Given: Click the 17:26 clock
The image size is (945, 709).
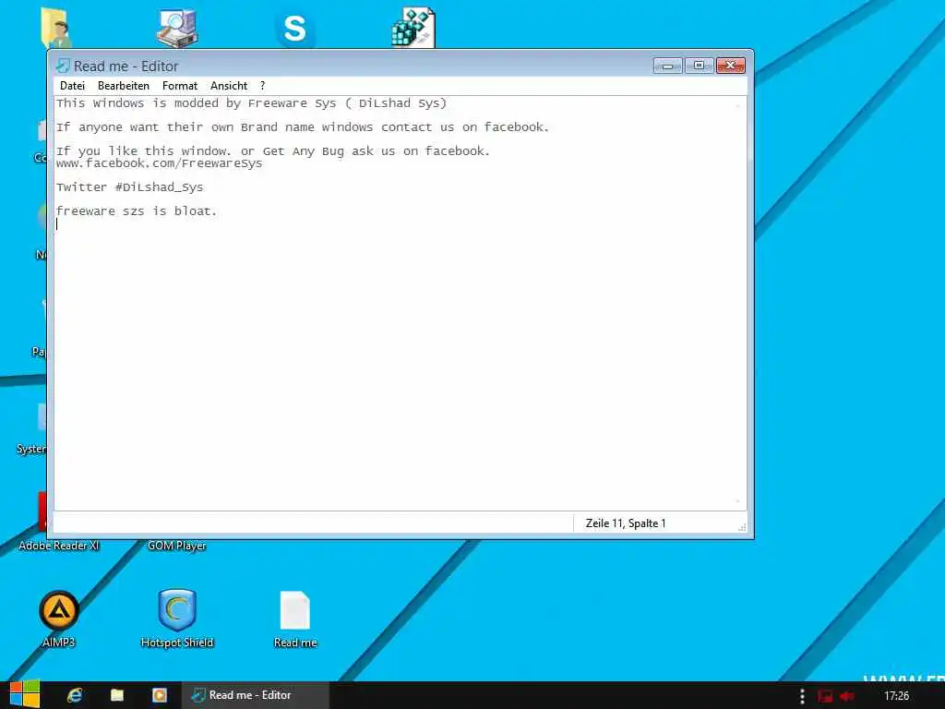Looking at the screenshot, I should (896, 696).
